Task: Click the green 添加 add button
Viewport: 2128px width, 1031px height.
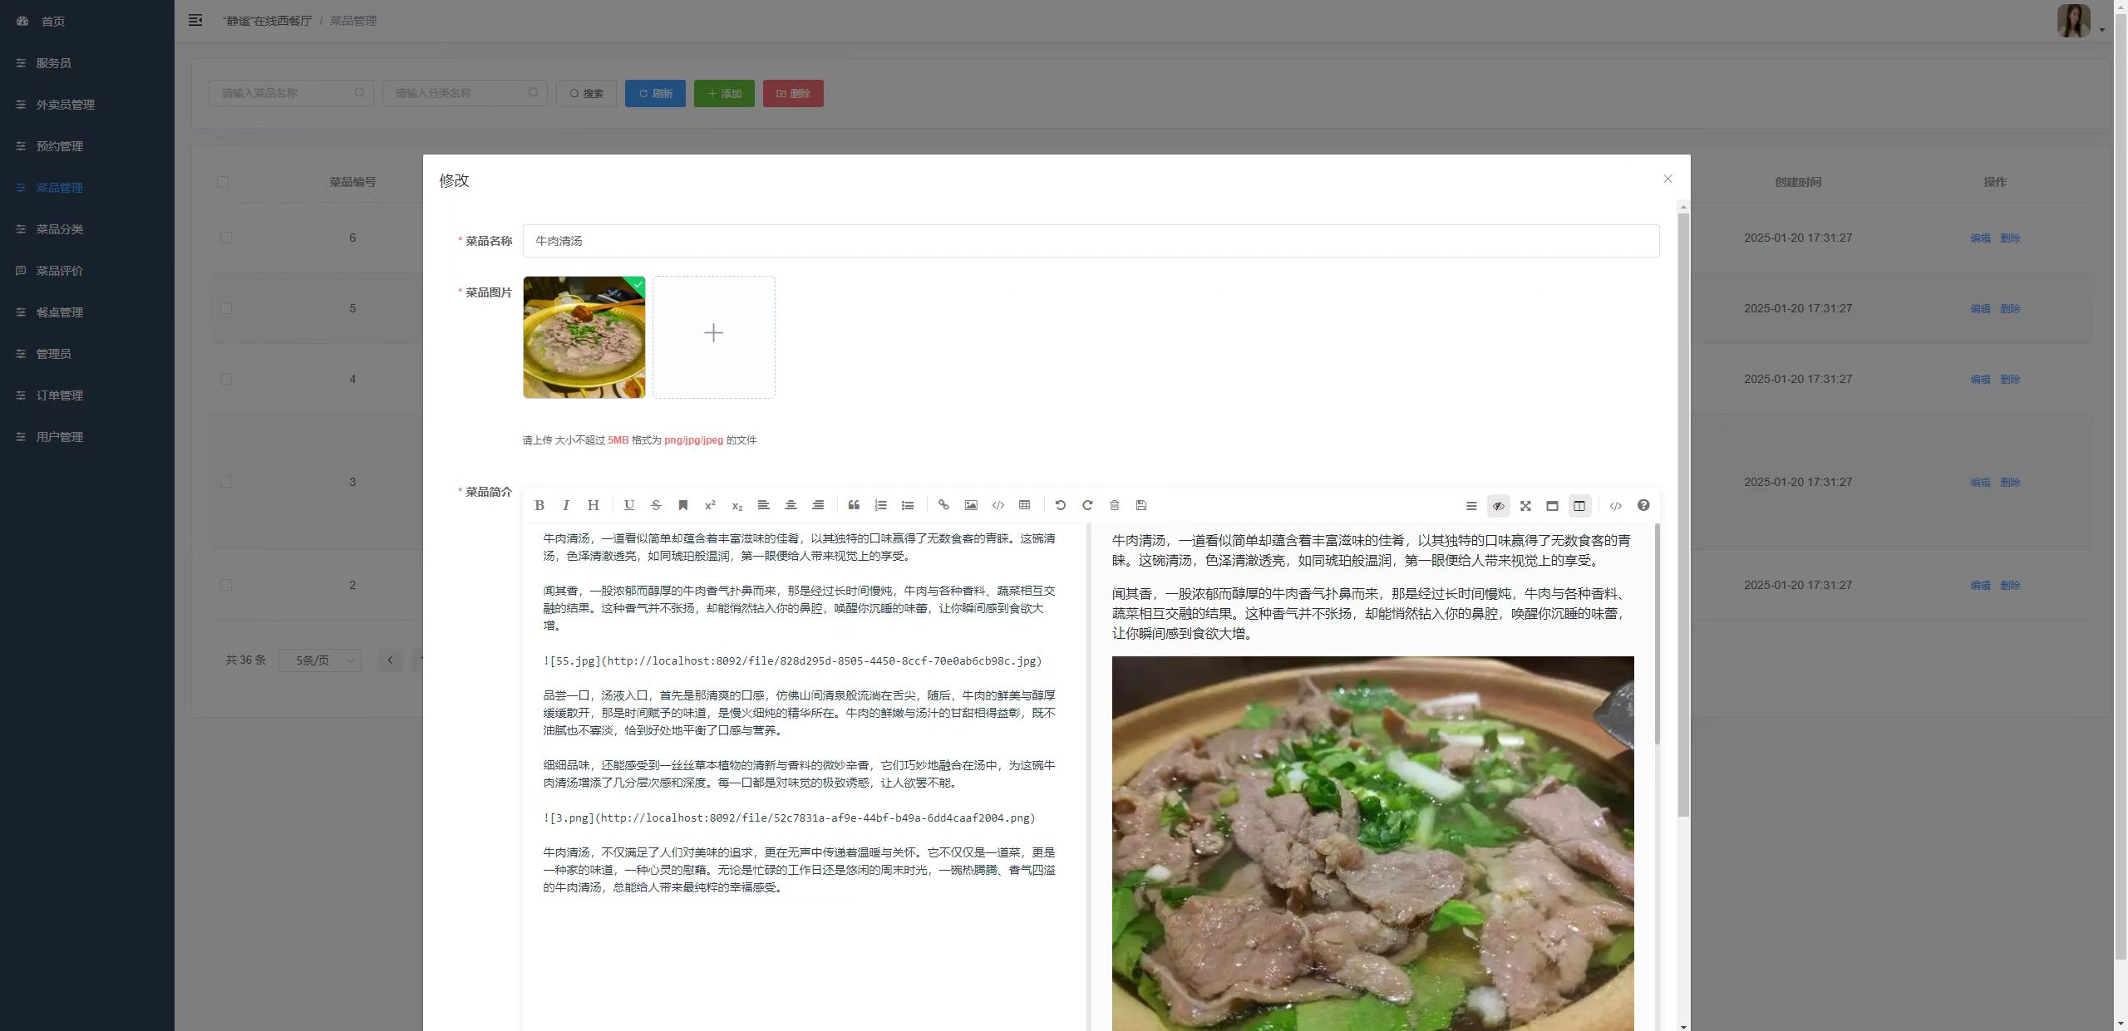Action: click(724, 93)
